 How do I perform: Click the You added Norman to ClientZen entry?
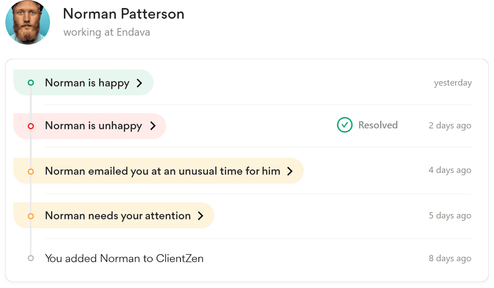point(124,259)
